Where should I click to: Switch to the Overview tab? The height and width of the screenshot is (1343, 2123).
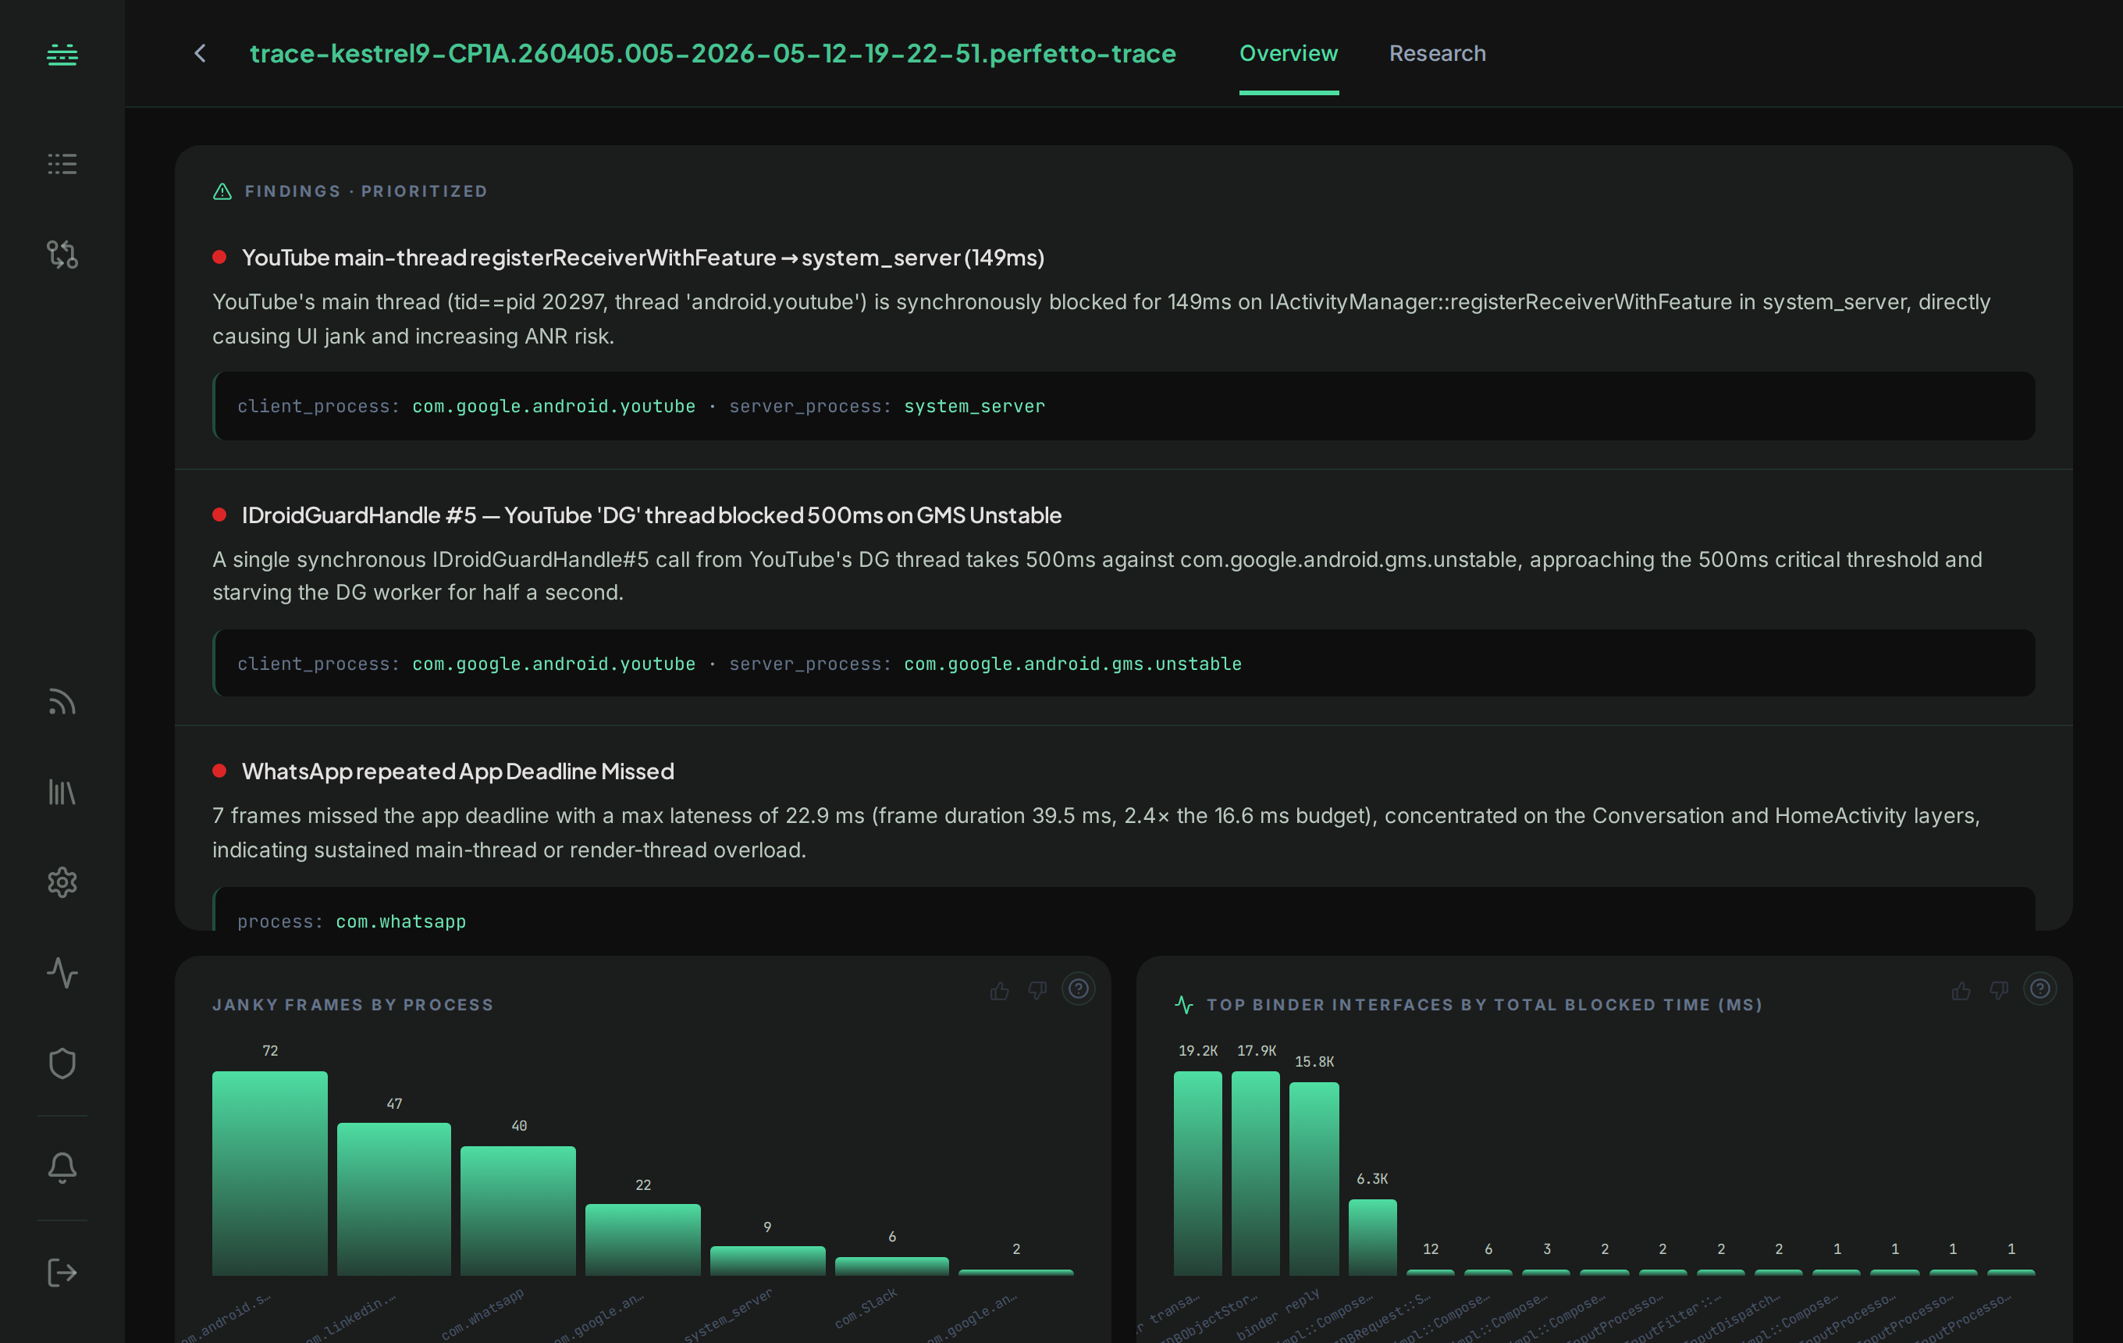coord(1288,53)
